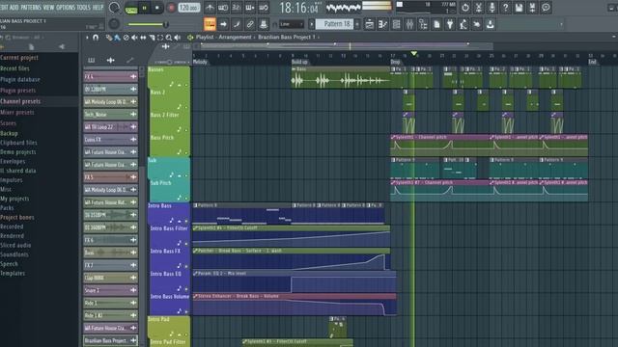The image size is (618, 347).
Task: Toggle the metronome icon
Action: click(x=210, y=8)
